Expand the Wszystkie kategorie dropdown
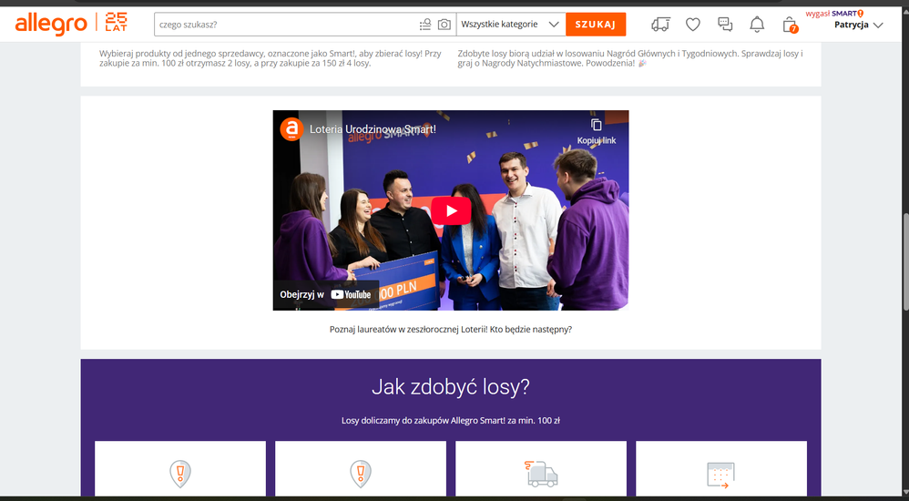 click(x=511, y=25)
